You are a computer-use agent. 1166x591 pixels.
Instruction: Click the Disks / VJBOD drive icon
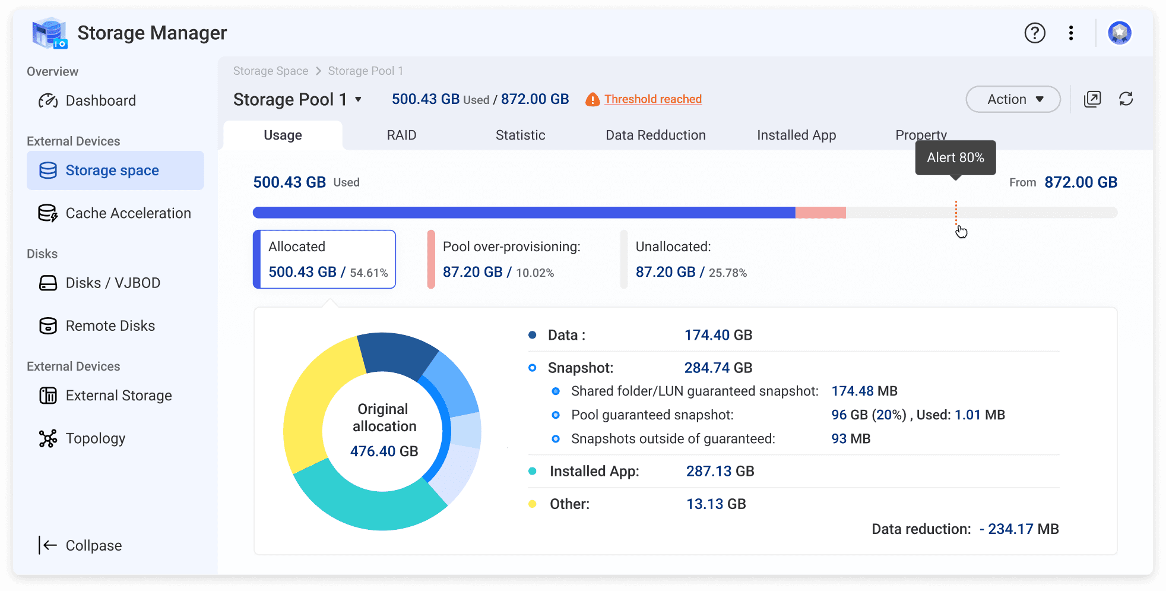click(48, 283)
